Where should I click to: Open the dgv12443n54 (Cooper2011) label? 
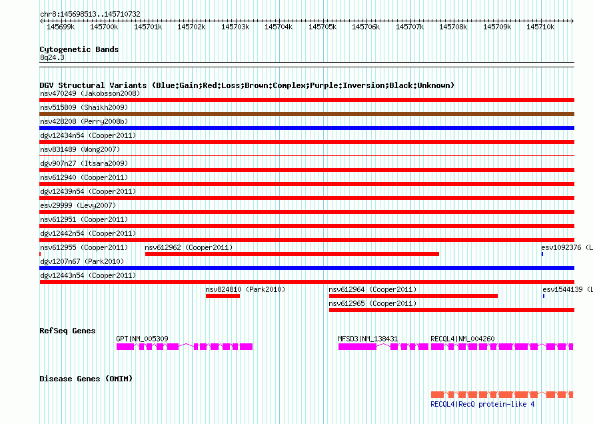pos(88,275)
